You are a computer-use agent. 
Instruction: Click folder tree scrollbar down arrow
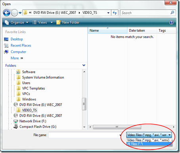tap(84, 127)
